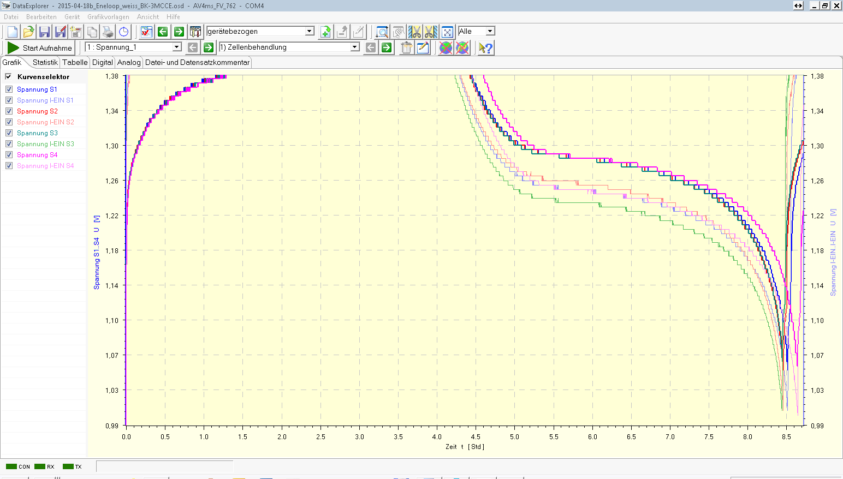This screenshot has width=843, height=479.
Task: Click the new file icon
Action: pos(13,32)
